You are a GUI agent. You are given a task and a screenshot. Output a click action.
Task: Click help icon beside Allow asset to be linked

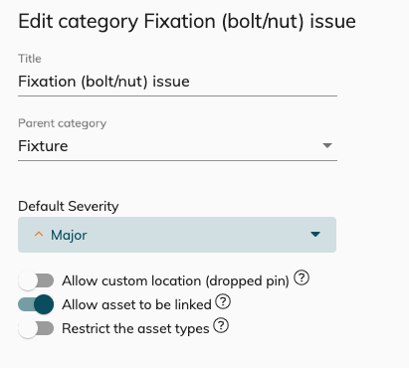(x=223, y=301)
